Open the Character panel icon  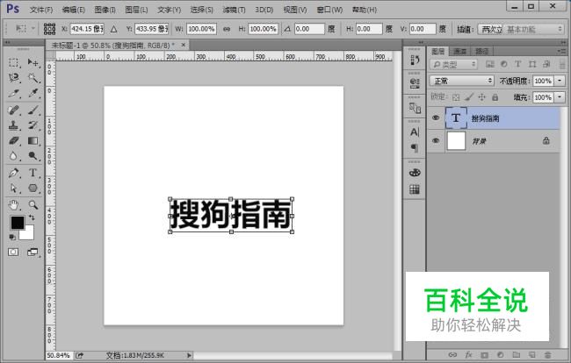pyautogui.click(x=415, y=132)
